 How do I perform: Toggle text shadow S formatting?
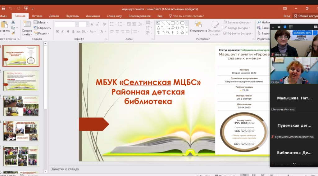coord(73,31)
